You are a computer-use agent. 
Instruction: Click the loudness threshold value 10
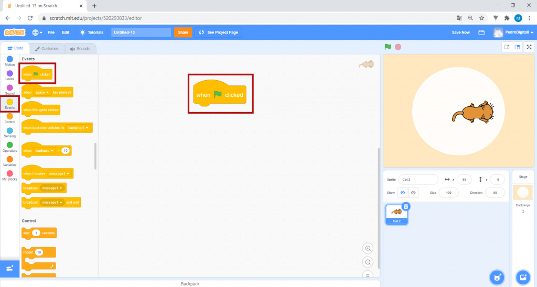pyautogui.click(x=66, y=150)
